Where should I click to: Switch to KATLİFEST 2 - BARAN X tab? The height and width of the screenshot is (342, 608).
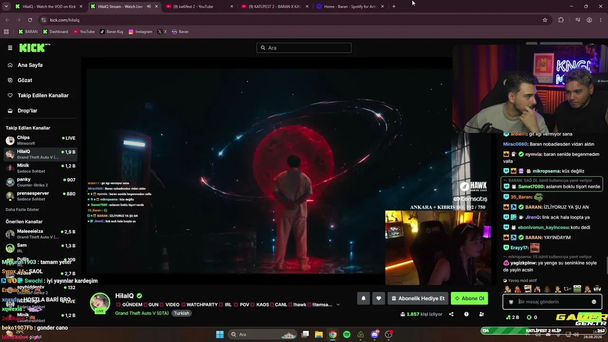pos(275,7)
